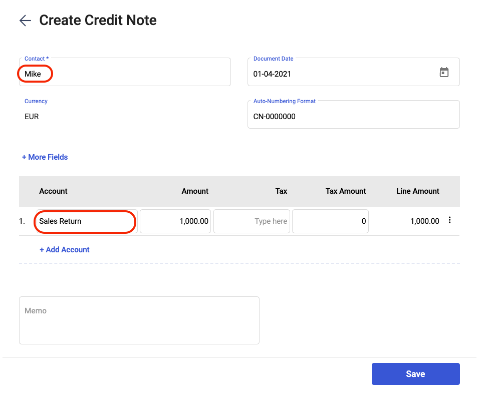Image resolution: width=494 pixels, height=403 pixels.
Task: Click the Amount field showing 1,000.00
Action: point(175,221)
